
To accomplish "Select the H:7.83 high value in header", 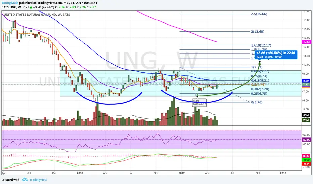I will [x=71, y=7].
